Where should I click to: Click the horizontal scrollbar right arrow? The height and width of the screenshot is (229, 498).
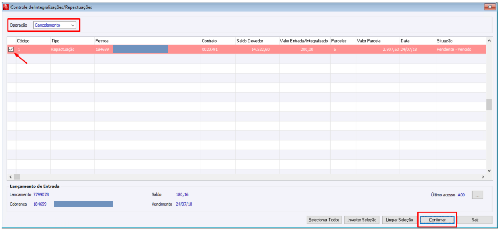click(x=483, y=177)
